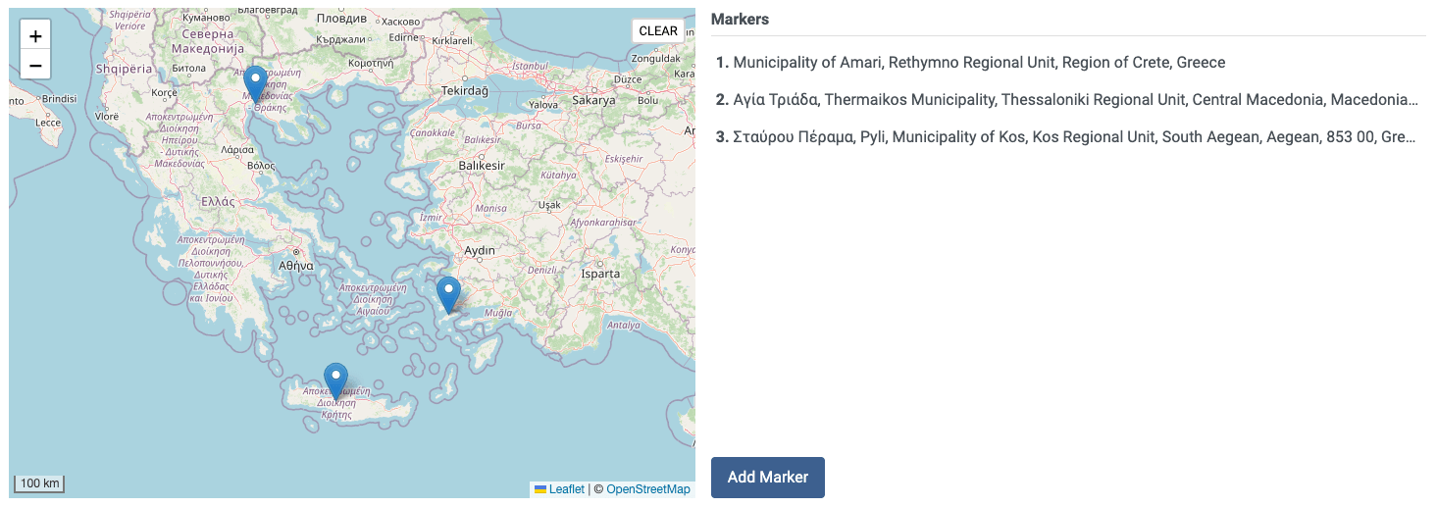
Task: Select the map marker on Crete
Action: point(335,381)
